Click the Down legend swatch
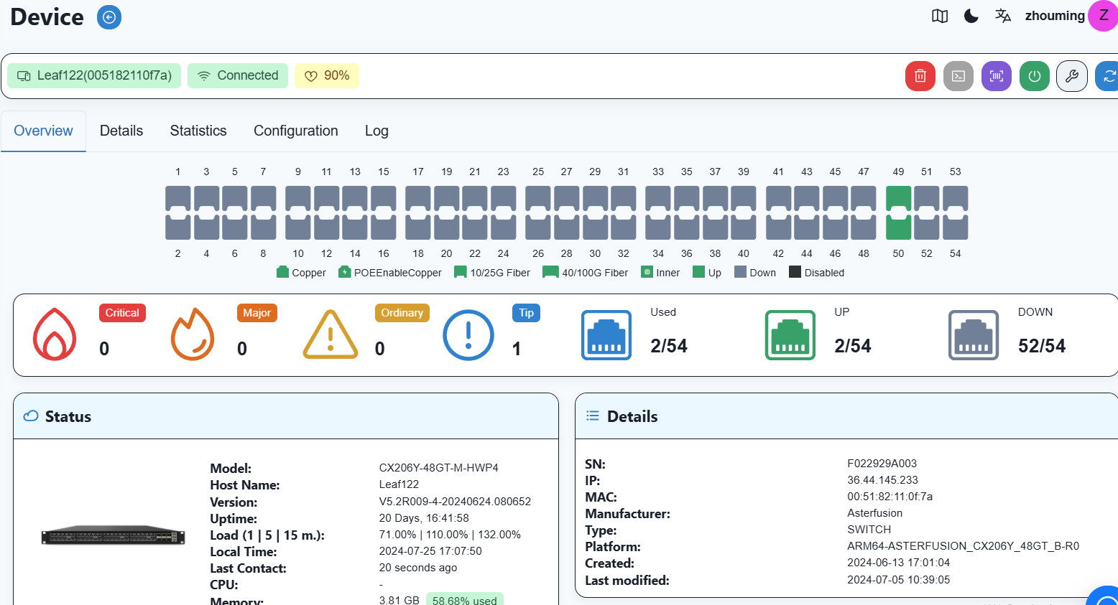The image size is (1118, 605). (x=741, y=272)
